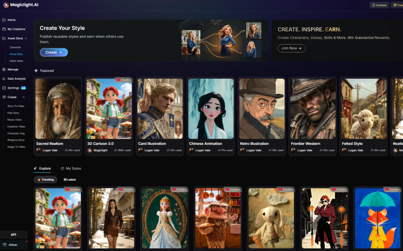Open the Retro Illustration style thumbnail
The width and height of the screenshot is (403, 251).
tap(262, 109)
